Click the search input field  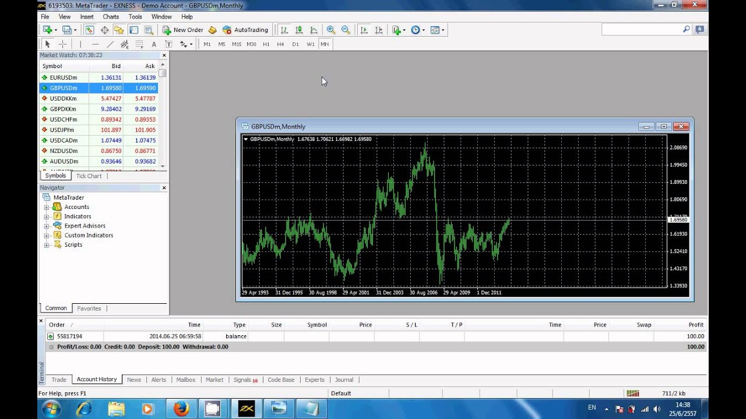click(x=642, y=30)
